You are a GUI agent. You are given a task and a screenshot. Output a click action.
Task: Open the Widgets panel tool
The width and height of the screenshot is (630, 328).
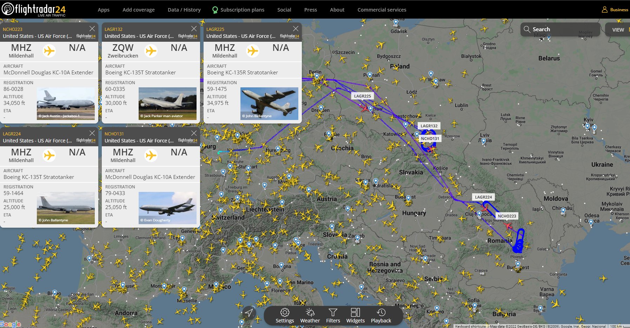[x=356, y=316]
